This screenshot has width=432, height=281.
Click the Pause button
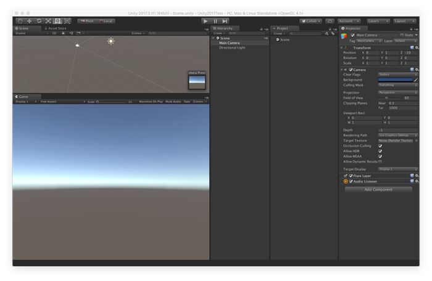click(x=215, y=21)
